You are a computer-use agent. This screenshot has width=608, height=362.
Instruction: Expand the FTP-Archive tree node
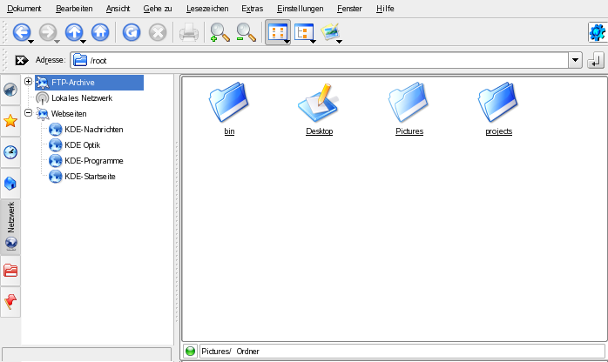coord(29,82)
